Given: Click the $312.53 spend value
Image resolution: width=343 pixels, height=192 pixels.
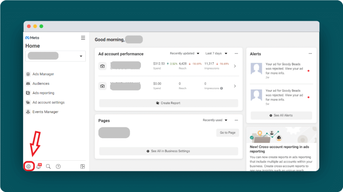Looking at the screenshot, I should click(x=159, y=64).
